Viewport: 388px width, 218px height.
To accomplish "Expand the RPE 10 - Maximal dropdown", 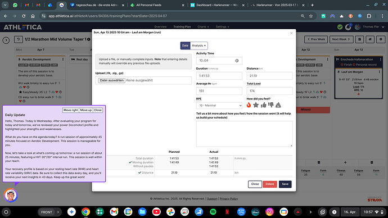I will 219,106.
